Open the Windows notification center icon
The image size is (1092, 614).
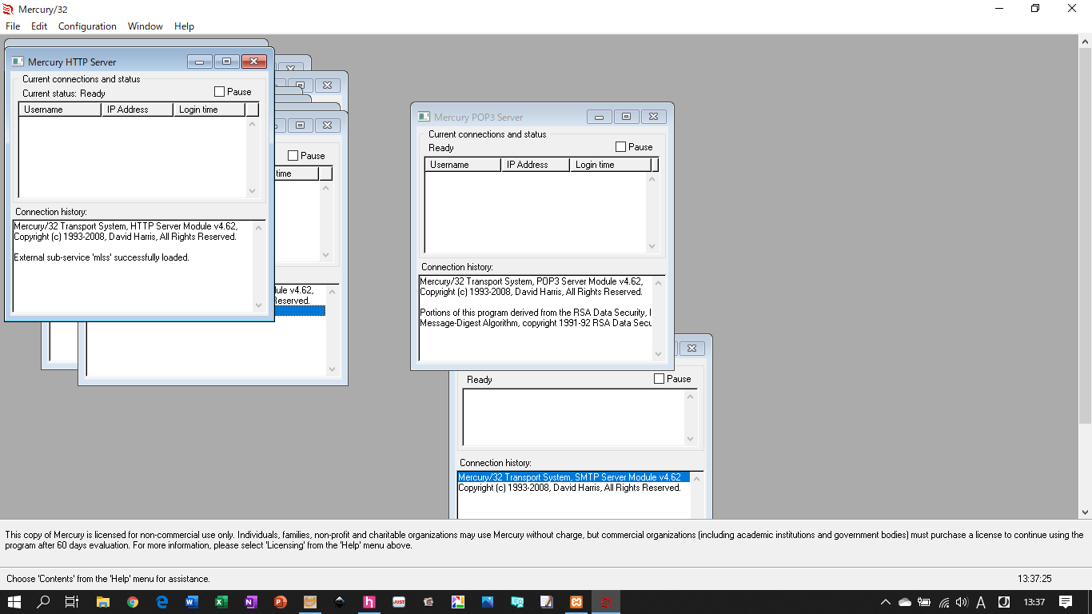pyautogui.click(x=1066, y=602)
